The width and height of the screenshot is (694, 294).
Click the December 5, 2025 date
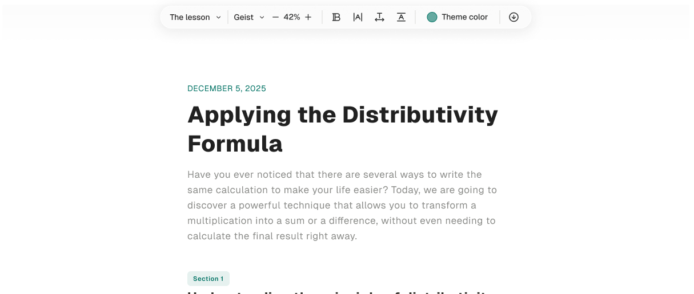click(227, 88)
